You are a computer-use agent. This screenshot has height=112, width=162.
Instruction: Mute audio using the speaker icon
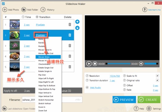[141, 64]
